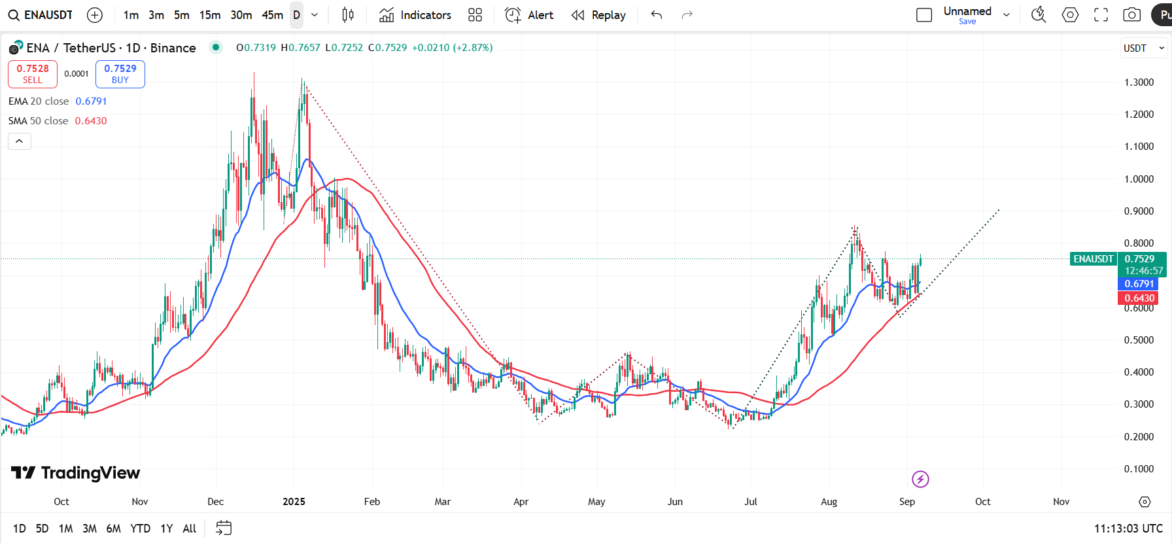The height and width of the screenshot is (543, 1172).
Task: Undo the last chart action
Action: tap(657, 15)
